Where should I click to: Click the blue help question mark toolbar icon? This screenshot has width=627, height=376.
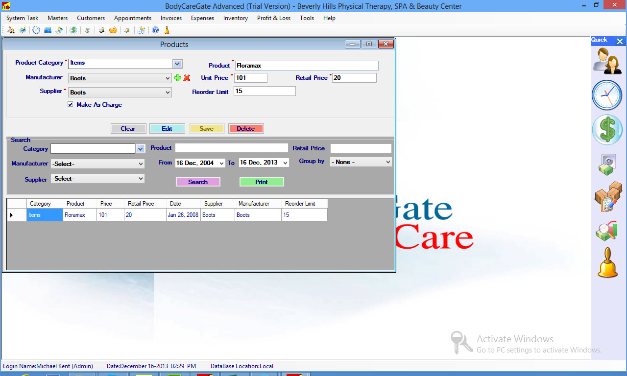point(155,30)
